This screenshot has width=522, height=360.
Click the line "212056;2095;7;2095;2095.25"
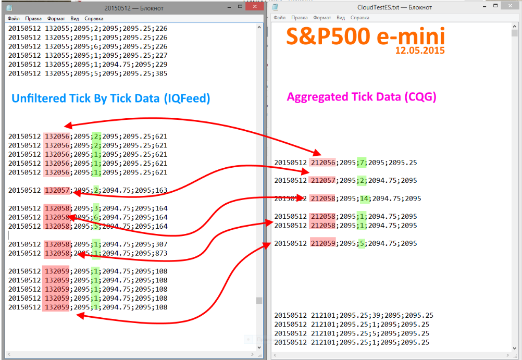pyautogui.click(x=345, y=163)
